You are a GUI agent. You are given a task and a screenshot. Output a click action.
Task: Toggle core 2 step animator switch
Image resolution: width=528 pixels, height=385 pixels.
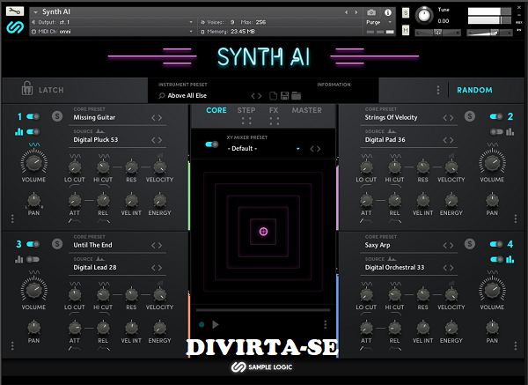point(496,132)
